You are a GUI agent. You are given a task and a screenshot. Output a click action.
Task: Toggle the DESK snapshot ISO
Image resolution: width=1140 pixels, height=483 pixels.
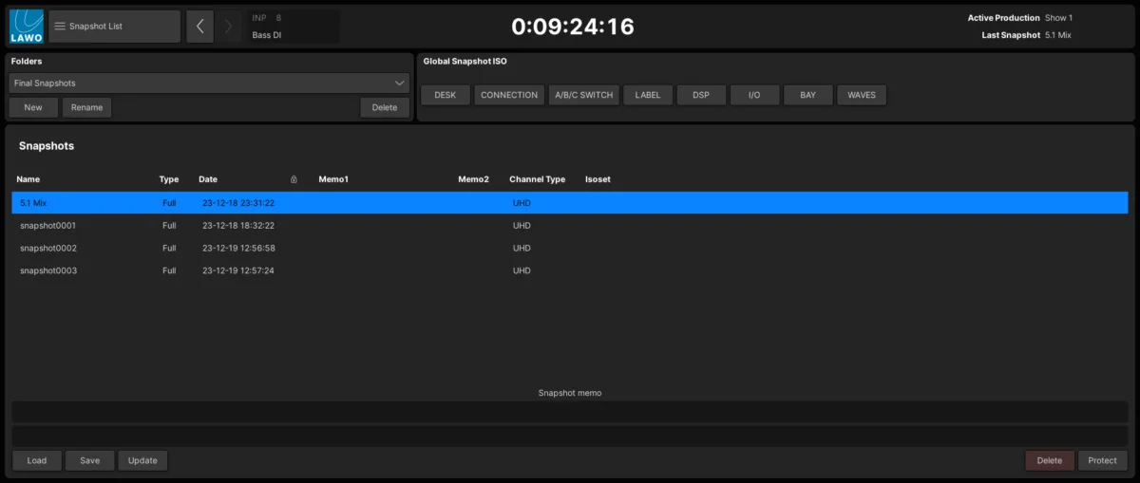pos(446,95)
